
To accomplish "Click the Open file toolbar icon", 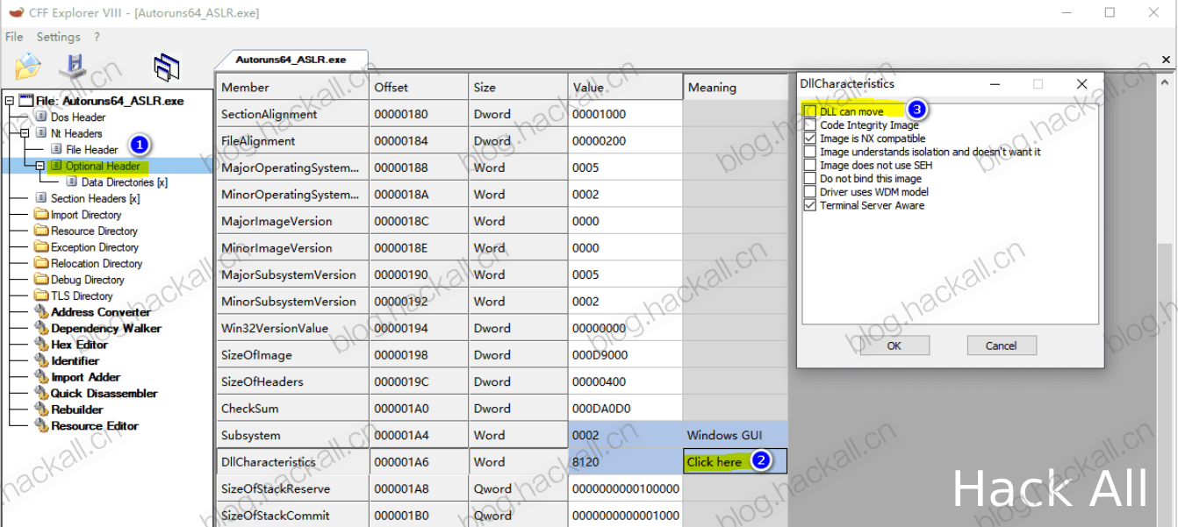I will [x=28, y=66].
